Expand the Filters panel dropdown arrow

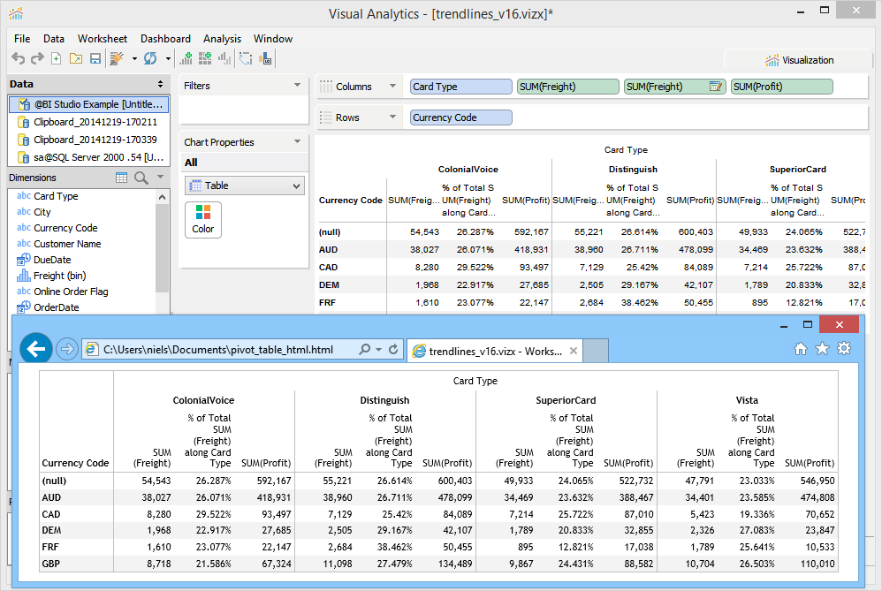[x=297, y=86]
